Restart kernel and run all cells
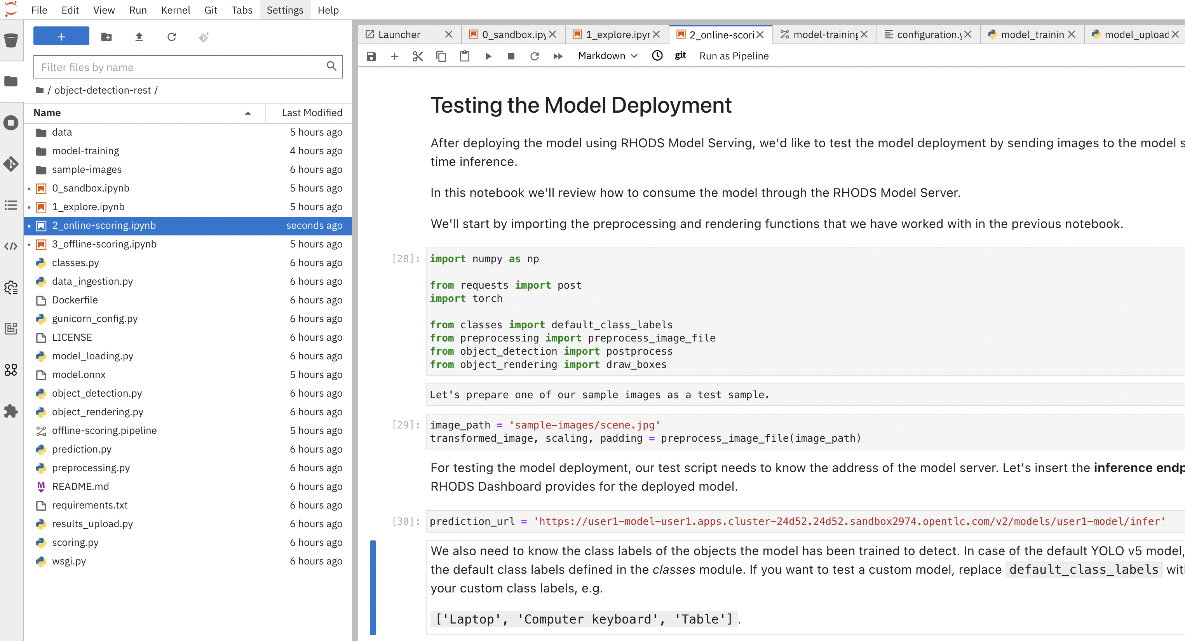 558,56
